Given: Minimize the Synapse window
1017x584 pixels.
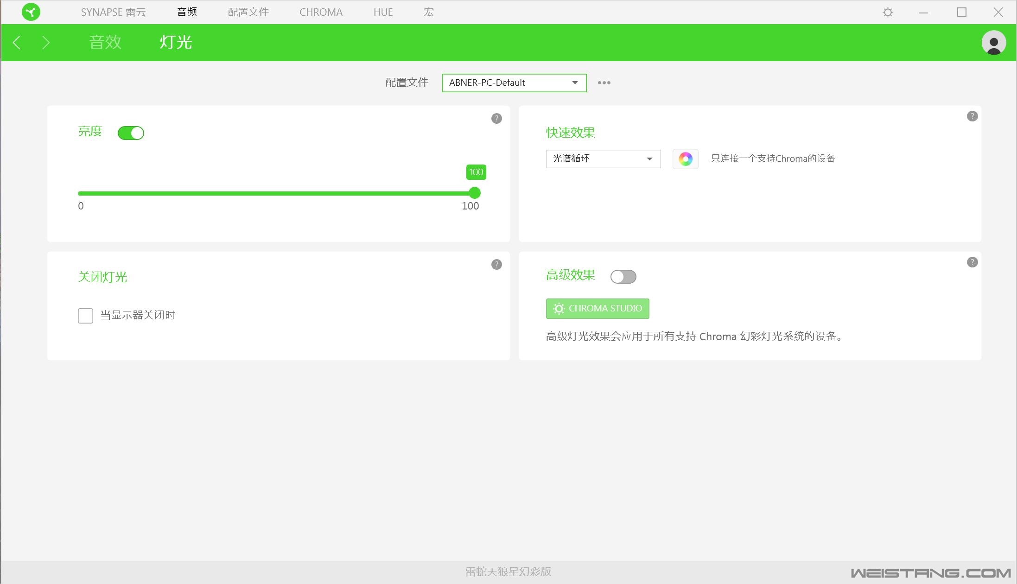Looking at the screenshot, I should point(923,13).
